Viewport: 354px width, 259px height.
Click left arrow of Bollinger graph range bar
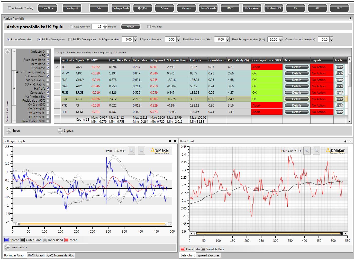pos(15,224)
